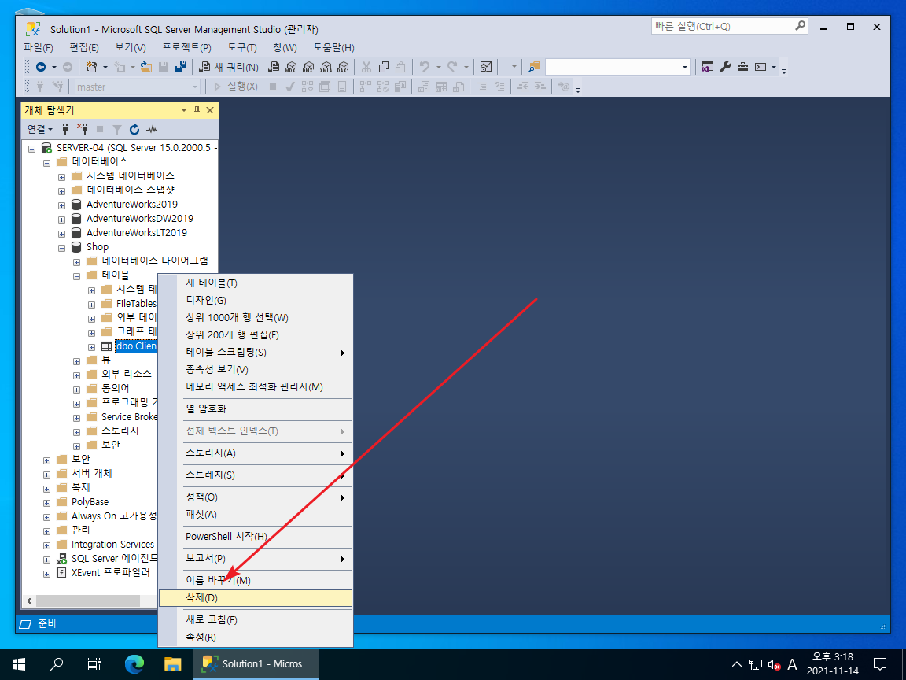Click the Save All disks icon
Viewport: 906px width, 680px height.
point(181,67)
